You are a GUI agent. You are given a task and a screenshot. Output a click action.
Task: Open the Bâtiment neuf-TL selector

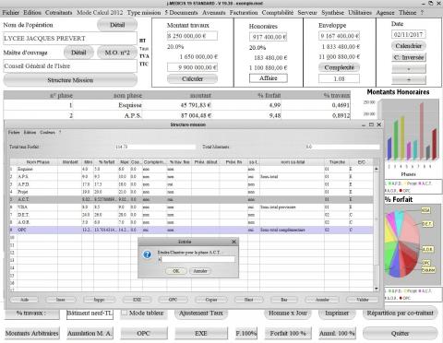click(90, 313)
